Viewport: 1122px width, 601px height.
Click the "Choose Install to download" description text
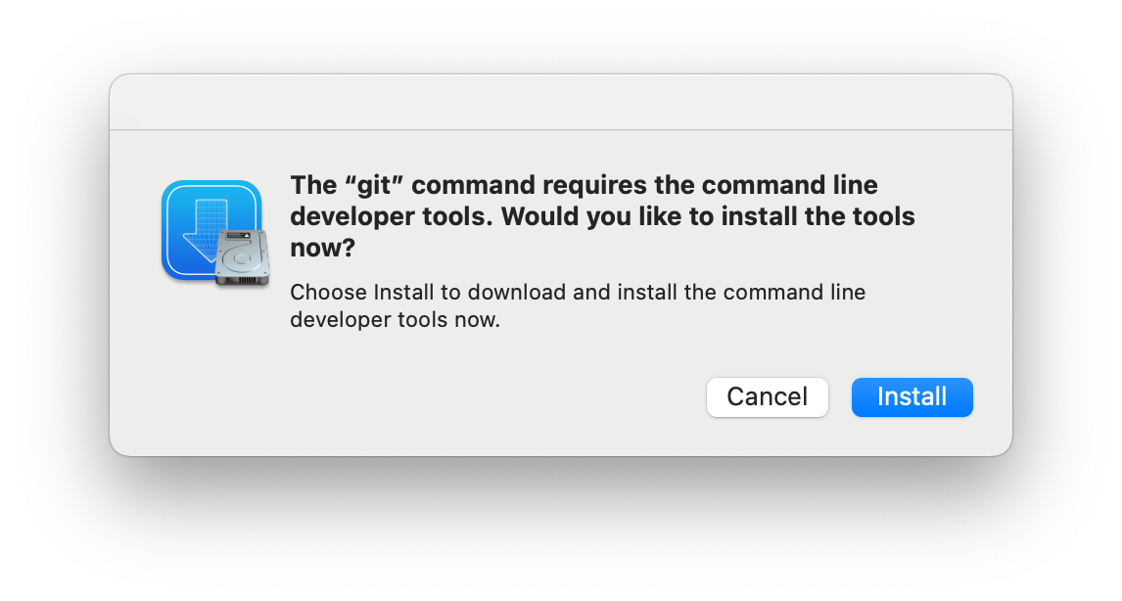pyautogui.click(x=578, y=305)
